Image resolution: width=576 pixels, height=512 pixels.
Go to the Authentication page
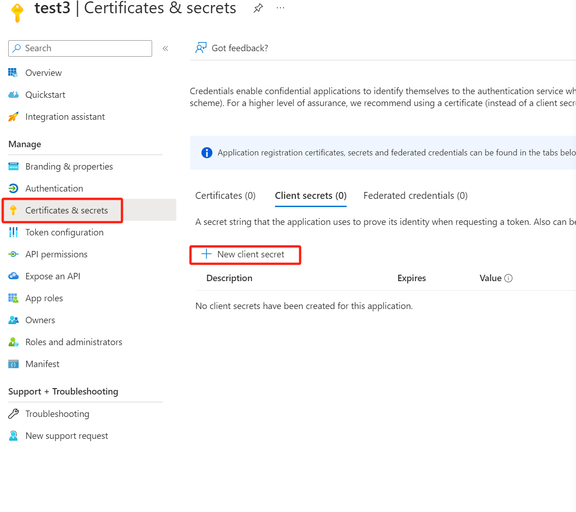point(54,188)
